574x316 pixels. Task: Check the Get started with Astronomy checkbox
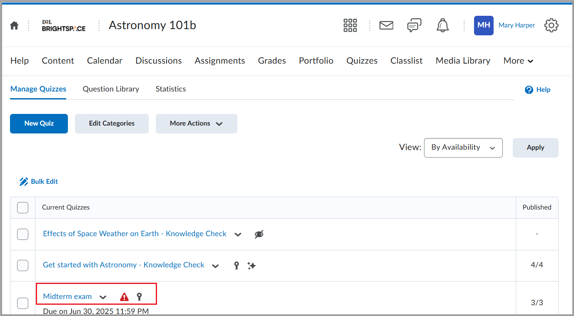pyautogui.click(x=22, y=265)
